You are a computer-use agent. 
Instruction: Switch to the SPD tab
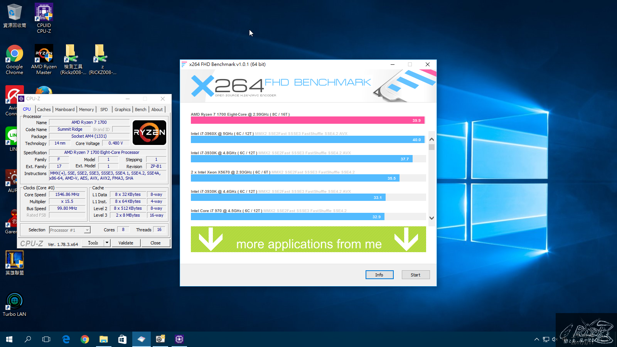[104, 110]
